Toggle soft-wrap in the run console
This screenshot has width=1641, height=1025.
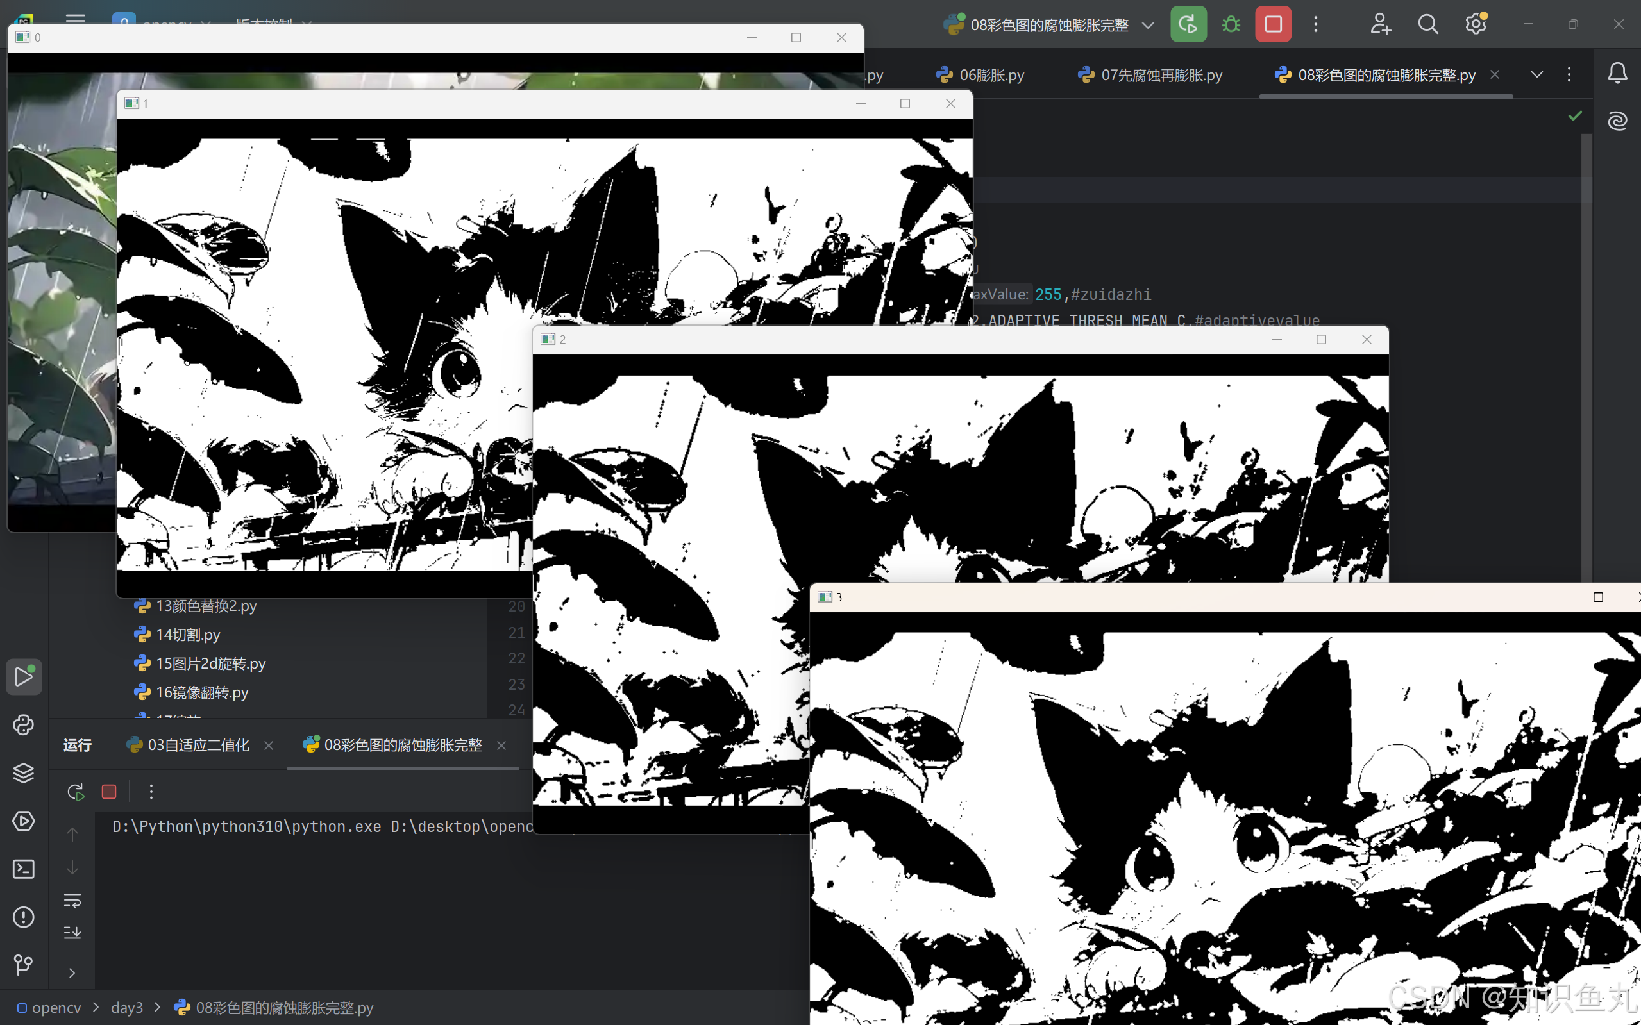[72, 901]
